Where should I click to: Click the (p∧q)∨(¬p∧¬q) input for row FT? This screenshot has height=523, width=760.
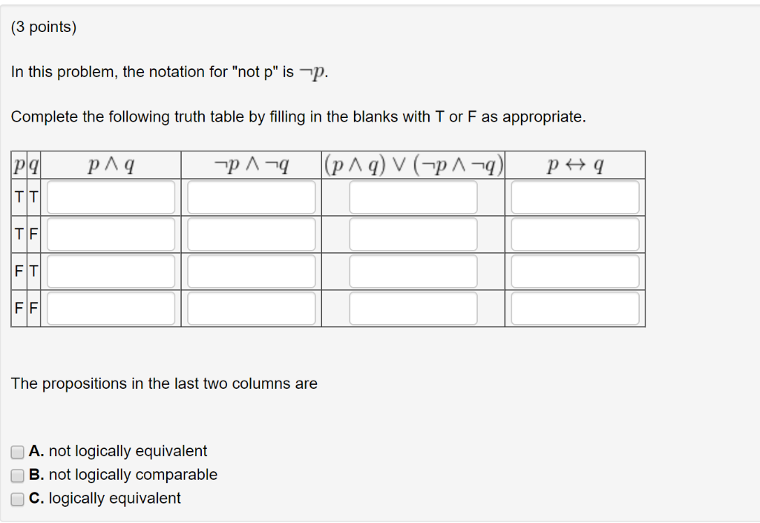413,271
